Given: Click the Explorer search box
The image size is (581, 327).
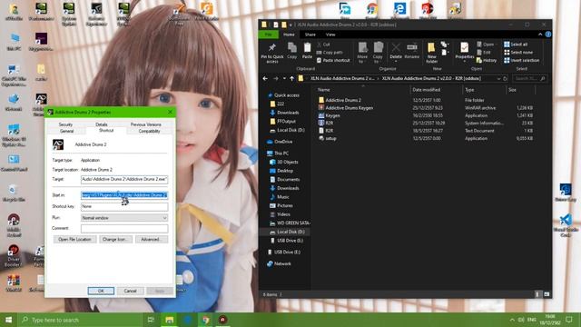Looking at the screenshot, I should [529, 79].
